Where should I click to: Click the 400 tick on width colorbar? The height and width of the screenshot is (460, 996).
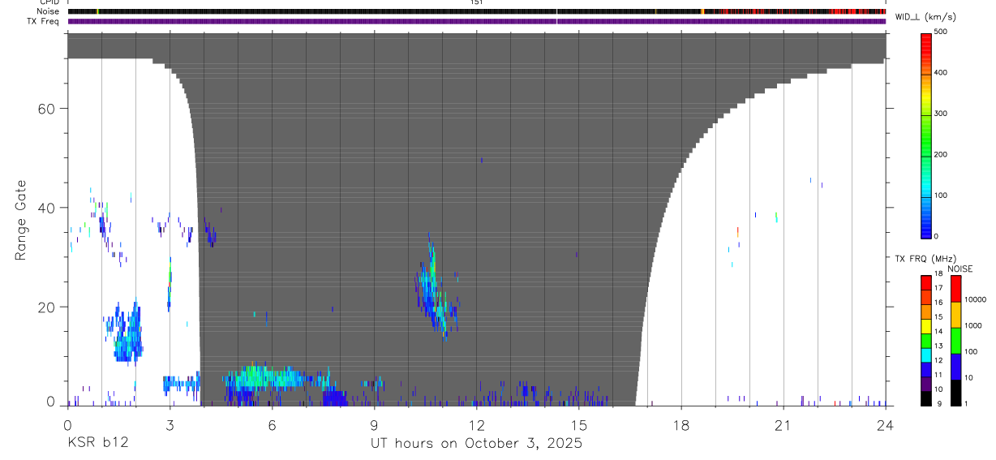click(x=942, y=73)
